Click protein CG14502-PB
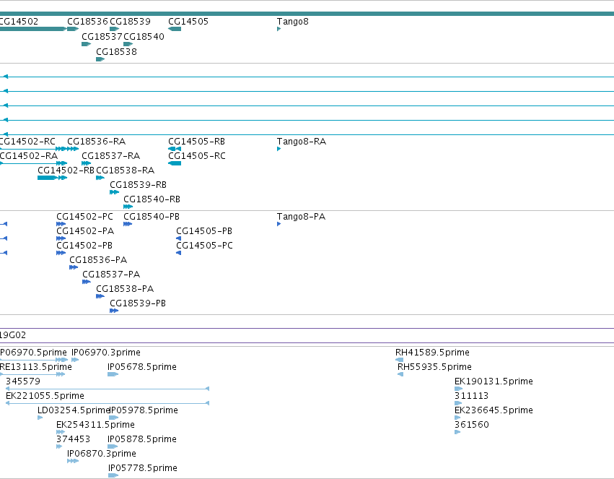Screen dimensions: 614x479 tap(84, 246)
